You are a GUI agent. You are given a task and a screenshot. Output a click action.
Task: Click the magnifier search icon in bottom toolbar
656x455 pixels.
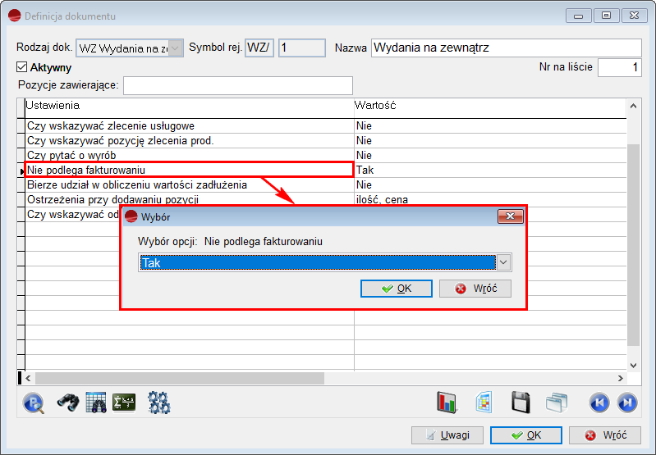click(x=34, y=403)
